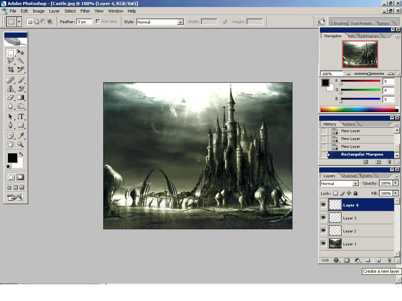Open the tool preset picker dropdown

(19, 22)
